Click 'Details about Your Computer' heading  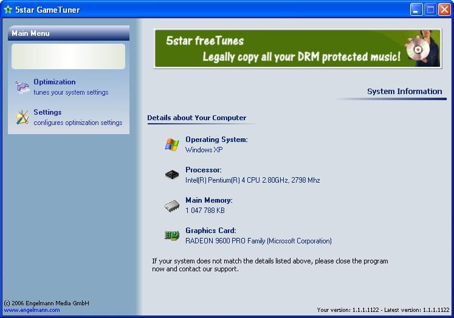196,118
